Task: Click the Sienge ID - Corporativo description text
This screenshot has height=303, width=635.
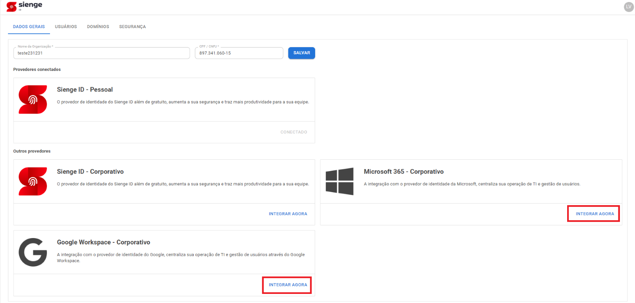Action: (183, 184)
